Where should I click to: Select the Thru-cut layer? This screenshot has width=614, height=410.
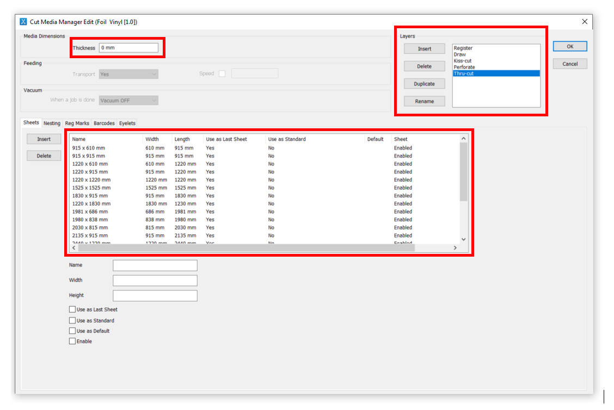click(x=496, y=73)
